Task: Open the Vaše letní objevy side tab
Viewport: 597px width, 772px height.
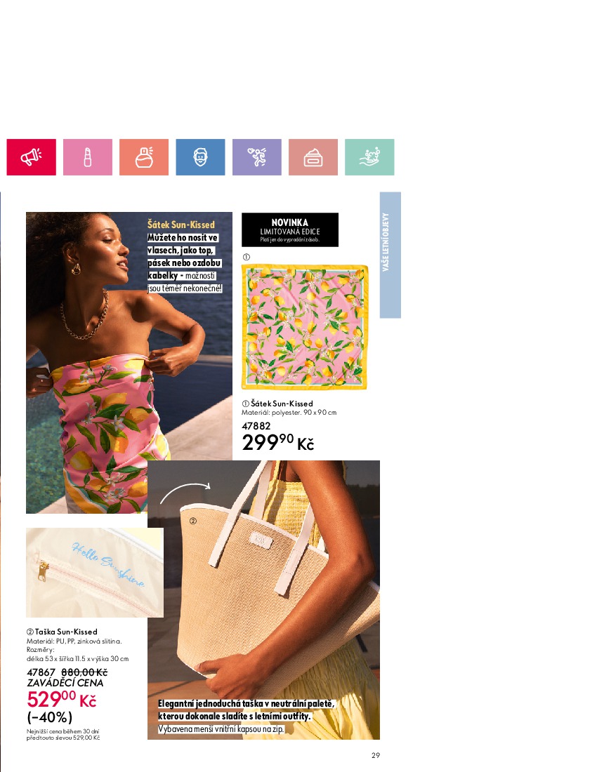Action: coord(390,255)
